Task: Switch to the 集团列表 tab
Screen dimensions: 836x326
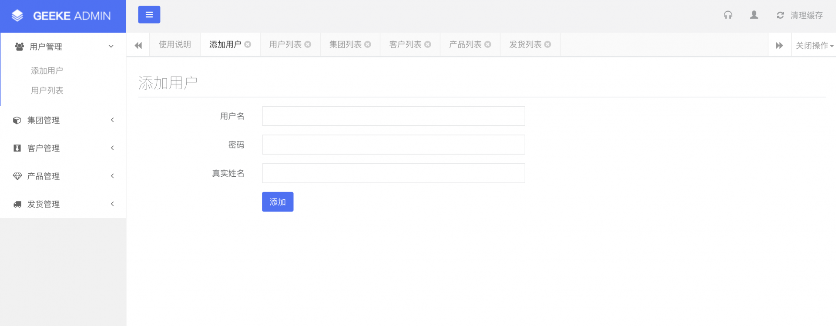Action: (x=346, y=44)
